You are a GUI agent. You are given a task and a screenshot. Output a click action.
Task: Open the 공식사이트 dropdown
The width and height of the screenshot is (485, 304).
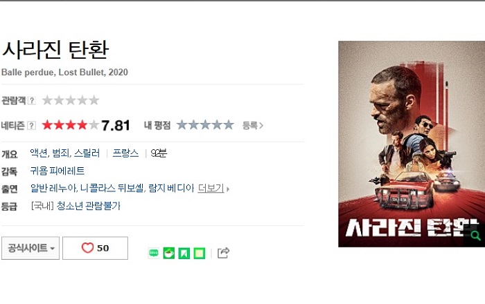click(x=30, y=248)
